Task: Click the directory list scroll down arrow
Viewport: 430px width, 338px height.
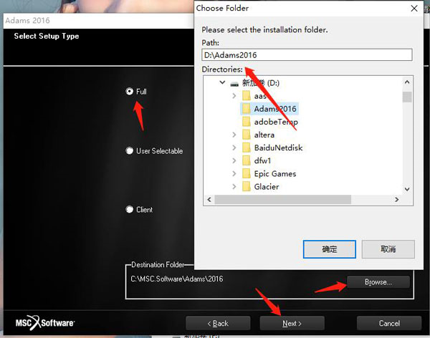Action: 407,189
